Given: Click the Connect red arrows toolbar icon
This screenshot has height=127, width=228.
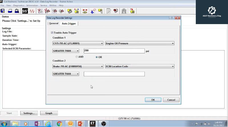Looking at the screenshot, I should (85, 11).
